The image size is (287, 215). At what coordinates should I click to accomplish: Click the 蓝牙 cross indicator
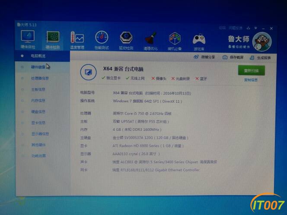click(x=201, y=79)
